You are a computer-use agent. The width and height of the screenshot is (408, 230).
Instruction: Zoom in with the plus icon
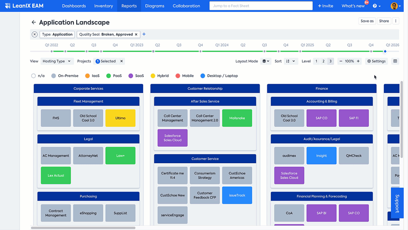click(x=358, y=61)
